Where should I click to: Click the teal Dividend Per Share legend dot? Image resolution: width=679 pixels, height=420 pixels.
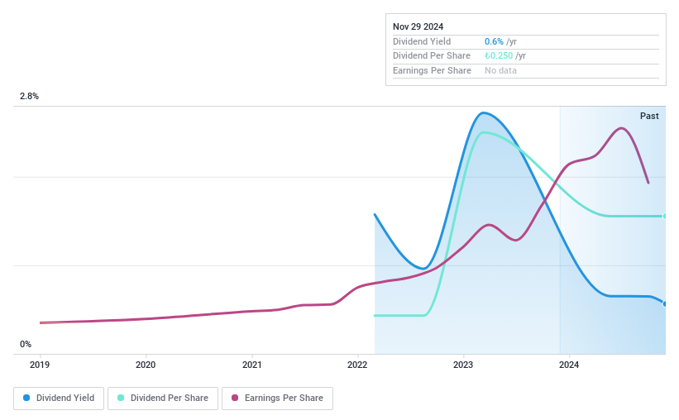[121, 398]
